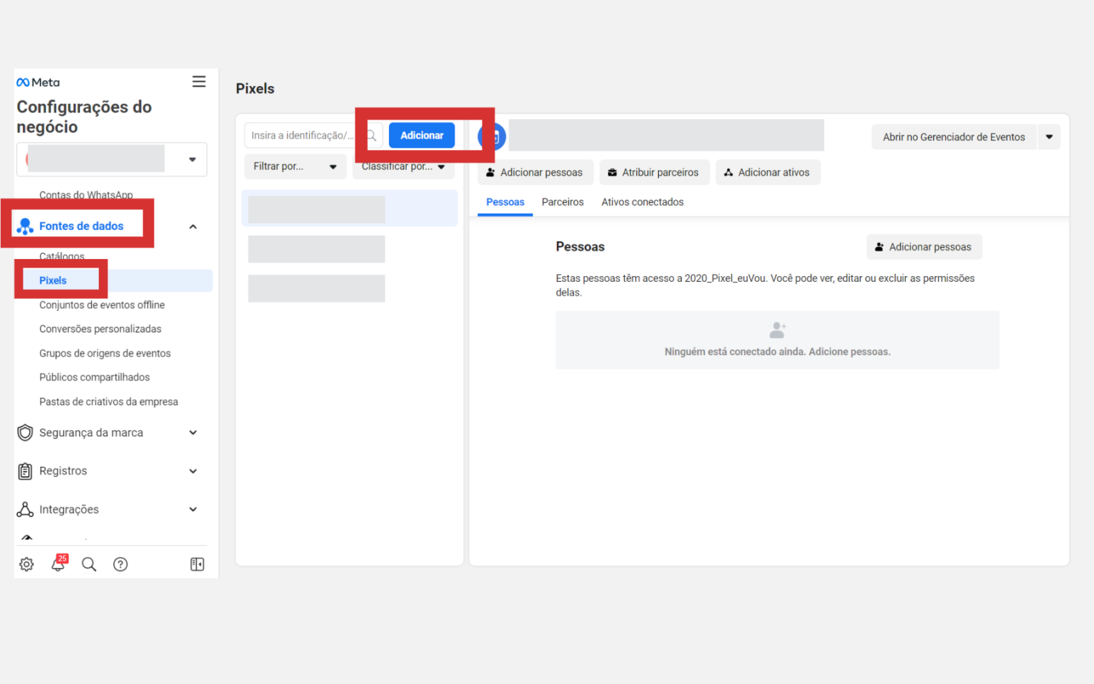Click the blue Adicionar button
The image size is (1094, 684).
tap(422, 135)
